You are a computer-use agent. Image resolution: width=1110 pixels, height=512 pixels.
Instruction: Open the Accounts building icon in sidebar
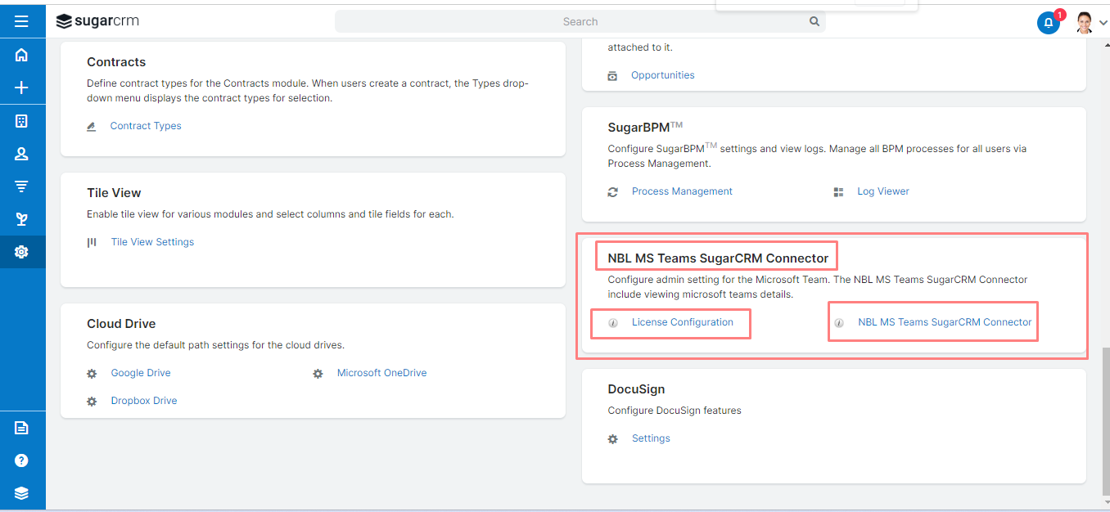coord(22,121)
